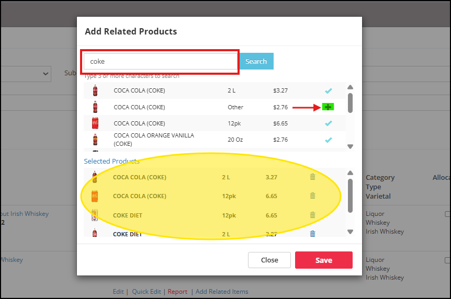The height and width of the screenshot is (299, 451).
Task: Click the $2.76 price of the Other item
Action: (280, 107)
